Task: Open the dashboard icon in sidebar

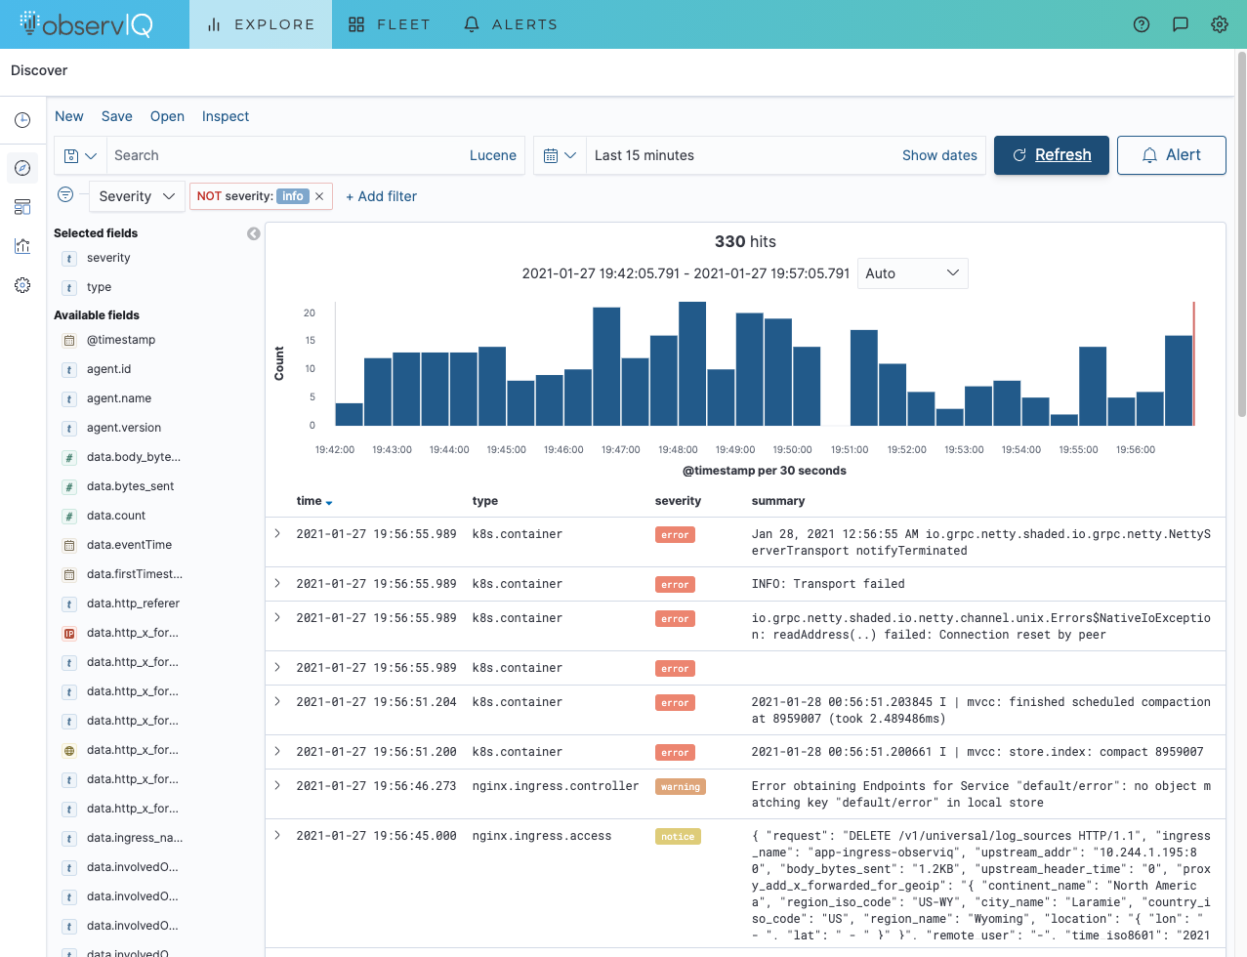Action: point(22,207)
